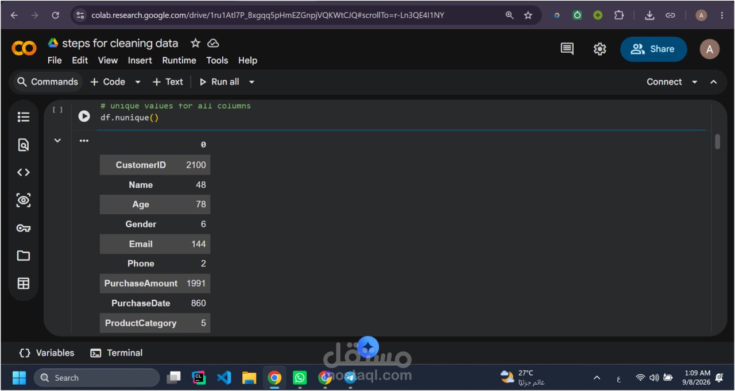Open Code snippets sidebar icon

click(x=23, y=172)
